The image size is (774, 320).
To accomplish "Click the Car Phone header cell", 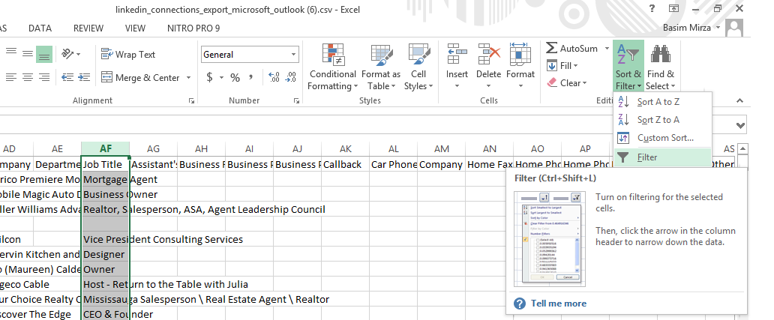I will click(x=394, y=164).
